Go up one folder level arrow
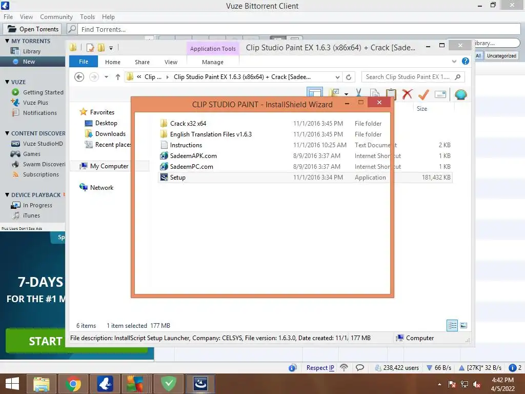 (117, 77)
